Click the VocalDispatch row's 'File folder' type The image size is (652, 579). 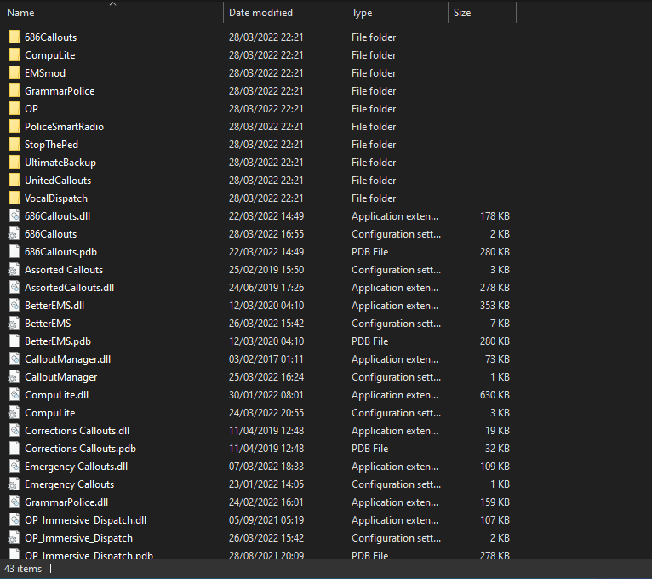point(374,198)
